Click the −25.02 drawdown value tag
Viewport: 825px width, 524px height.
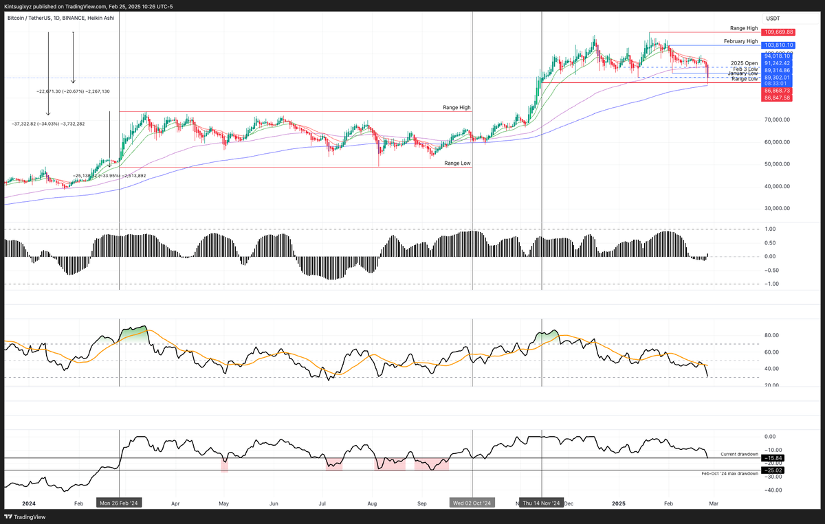[773, 470]
